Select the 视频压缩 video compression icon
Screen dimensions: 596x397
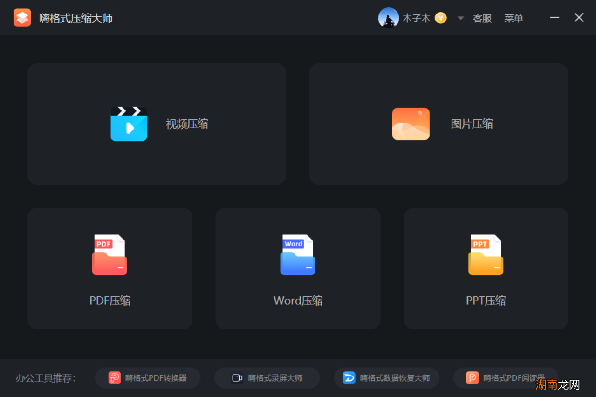tap(129, 124)
